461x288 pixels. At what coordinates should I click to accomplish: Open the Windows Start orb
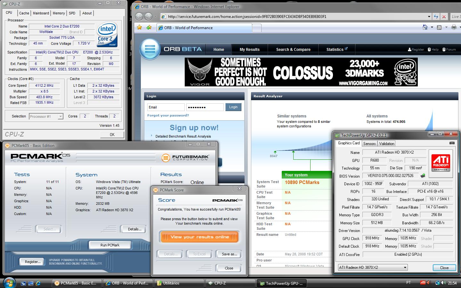pos(10,283)
